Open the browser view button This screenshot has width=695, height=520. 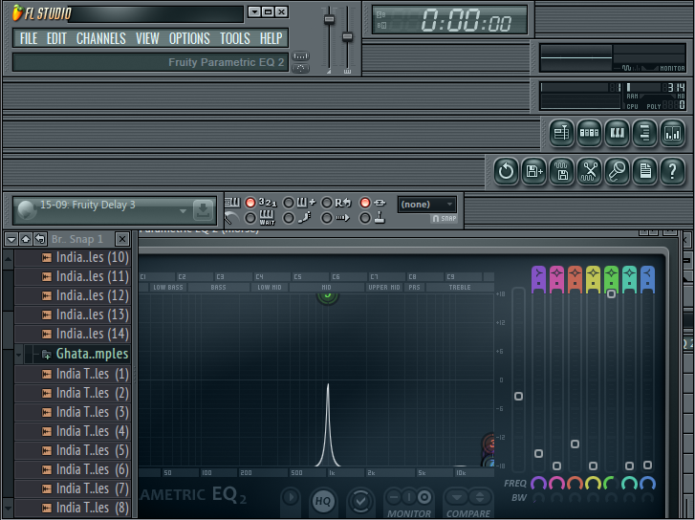[x=644, y=133]
